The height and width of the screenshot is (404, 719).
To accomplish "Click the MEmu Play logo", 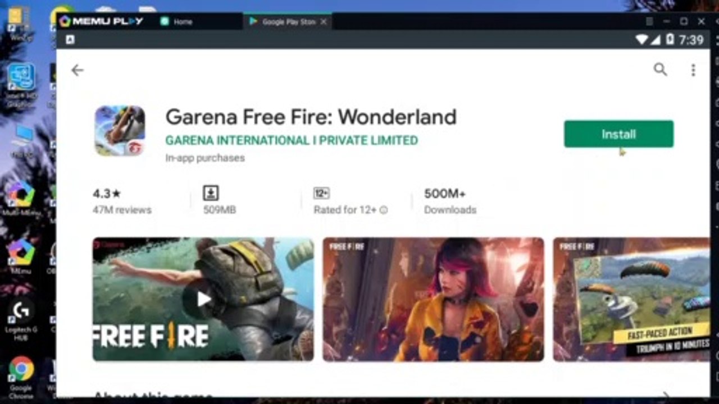I will [101, 21].
